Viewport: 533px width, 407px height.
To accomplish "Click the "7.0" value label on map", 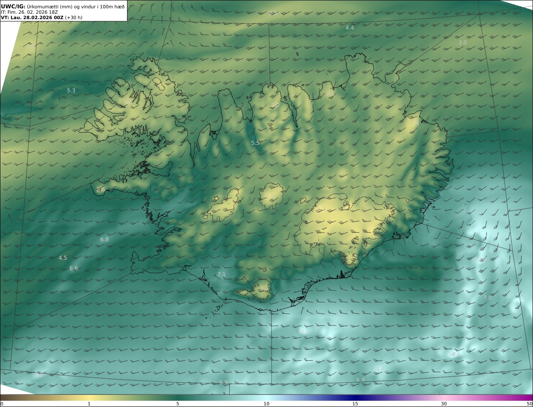I will tap(488, 298).
